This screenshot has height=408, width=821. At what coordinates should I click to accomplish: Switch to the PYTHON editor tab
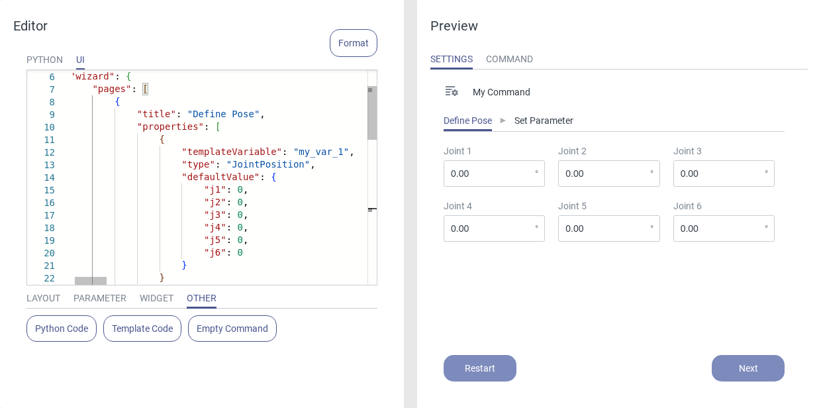coord(44,60)
